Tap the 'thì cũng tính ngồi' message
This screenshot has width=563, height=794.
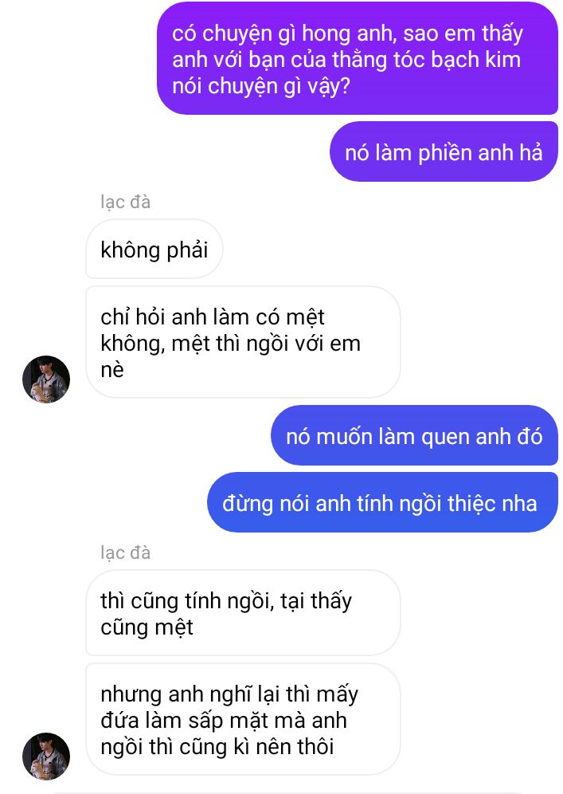pos(243,613)
